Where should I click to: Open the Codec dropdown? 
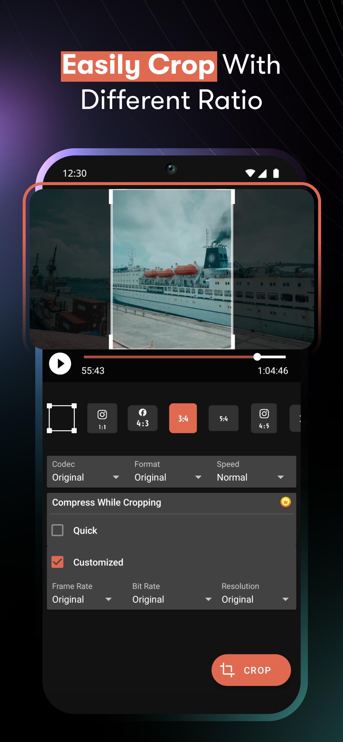(x=86, y=472)
